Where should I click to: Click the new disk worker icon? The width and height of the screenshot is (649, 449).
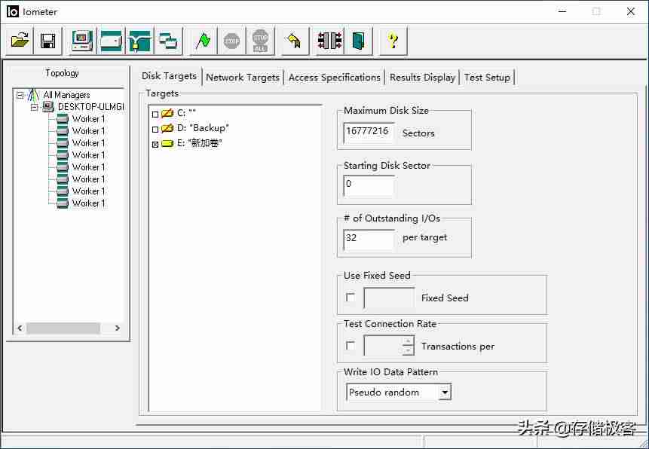tap(111, 41)
